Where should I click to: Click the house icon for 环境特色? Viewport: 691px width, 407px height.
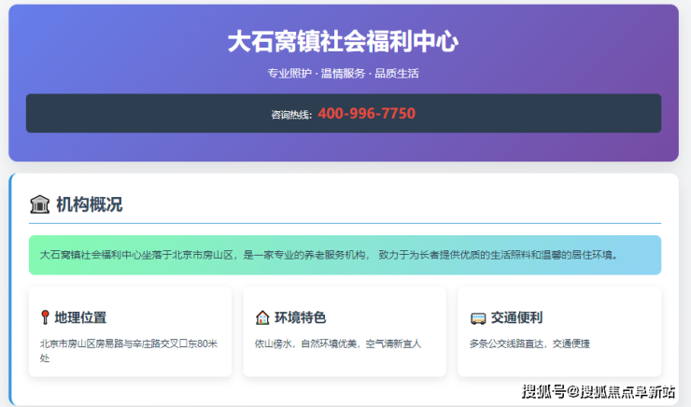[x=262, y=317]
